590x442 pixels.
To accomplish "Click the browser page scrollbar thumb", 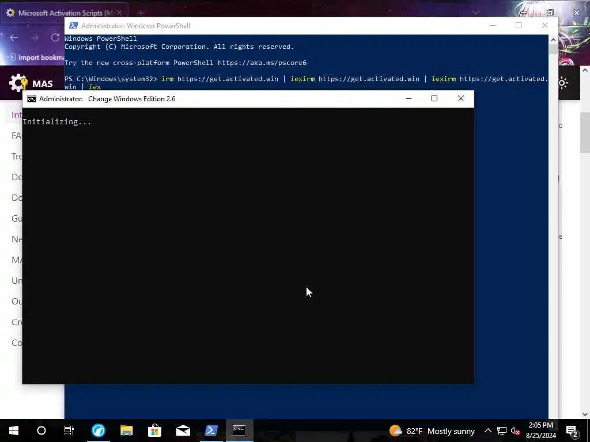I will [585, 132].
